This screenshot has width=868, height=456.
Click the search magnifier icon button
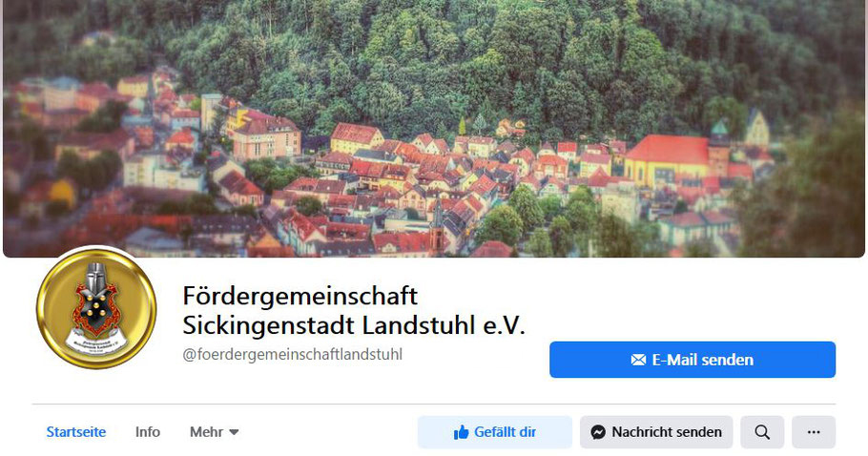pos(762,432)
